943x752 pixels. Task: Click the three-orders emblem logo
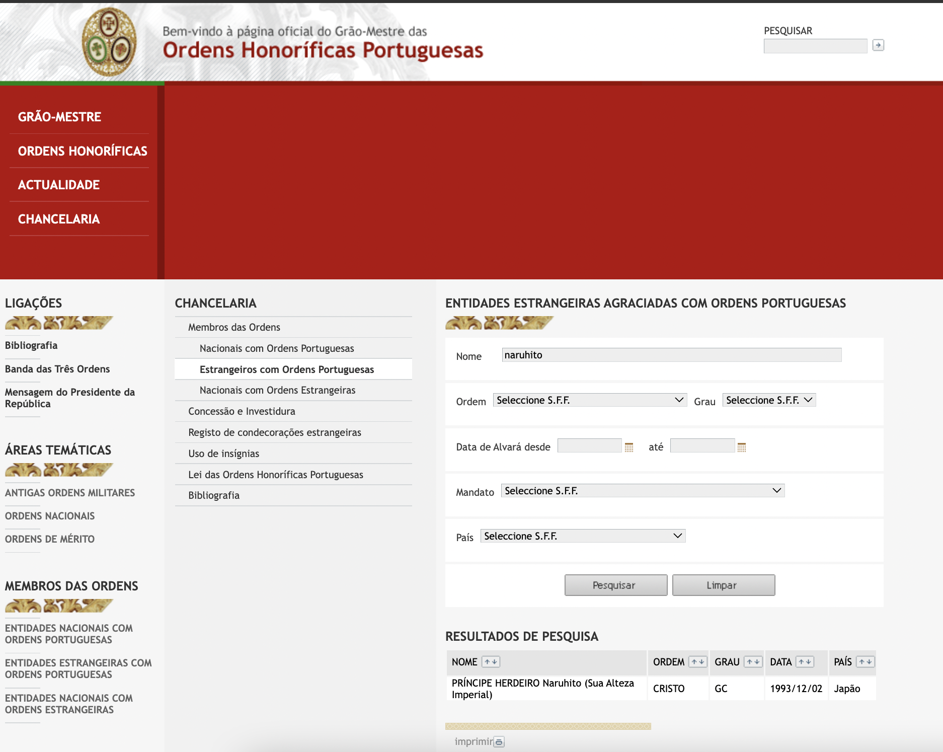(x=109, y=42)
